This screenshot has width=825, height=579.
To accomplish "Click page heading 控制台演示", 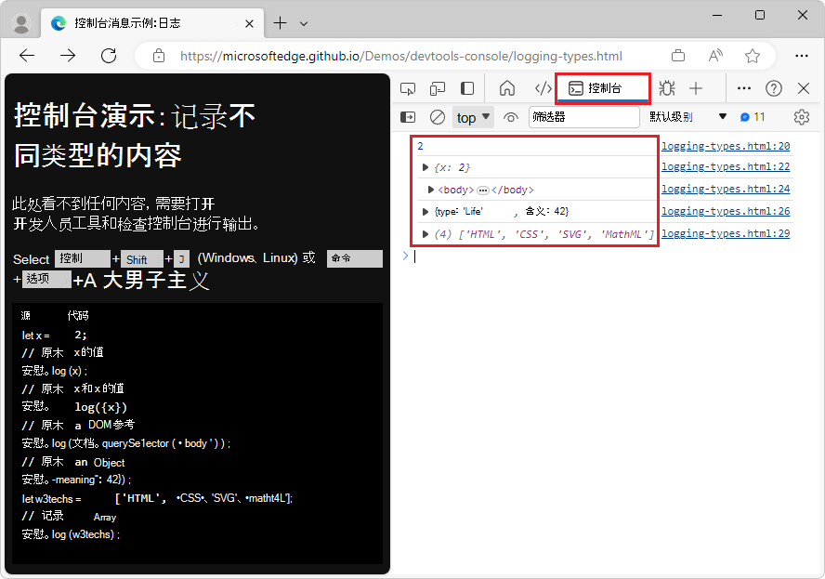I will click(85, 116).
